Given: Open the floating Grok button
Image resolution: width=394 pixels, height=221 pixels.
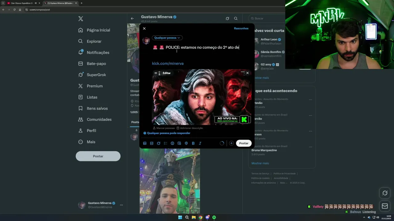Looking at the screenshot, I should (x=385, y=193).
